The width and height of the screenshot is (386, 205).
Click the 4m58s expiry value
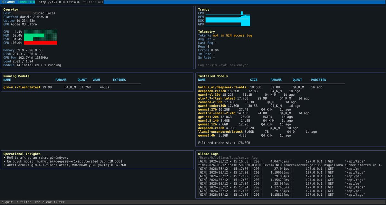pos(104,87)
